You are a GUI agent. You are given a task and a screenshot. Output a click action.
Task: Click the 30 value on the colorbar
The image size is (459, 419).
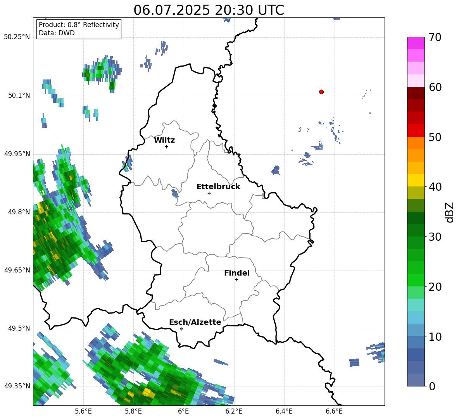435,237
